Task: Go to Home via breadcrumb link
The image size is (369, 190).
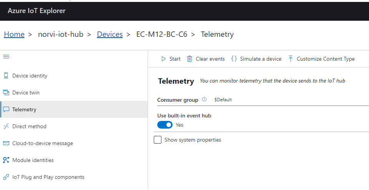Action: [x=14, y=34]
